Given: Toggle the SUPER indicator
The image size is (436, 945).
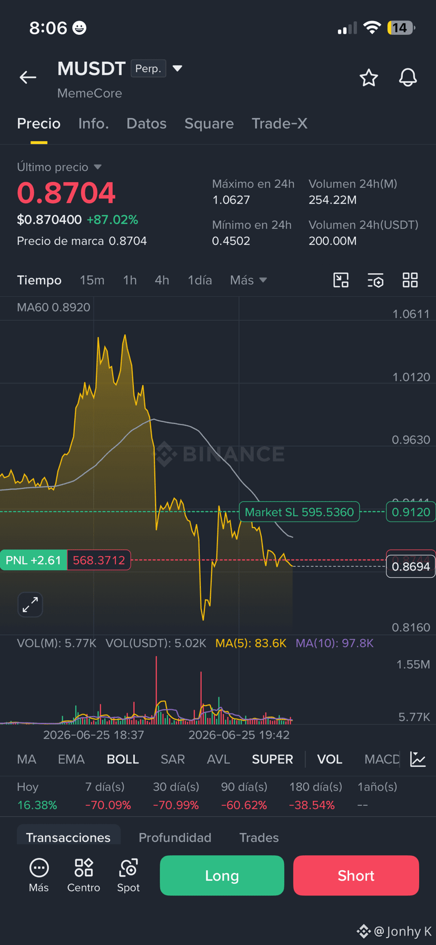Looking at the screenshot, I should coord(272,759).
